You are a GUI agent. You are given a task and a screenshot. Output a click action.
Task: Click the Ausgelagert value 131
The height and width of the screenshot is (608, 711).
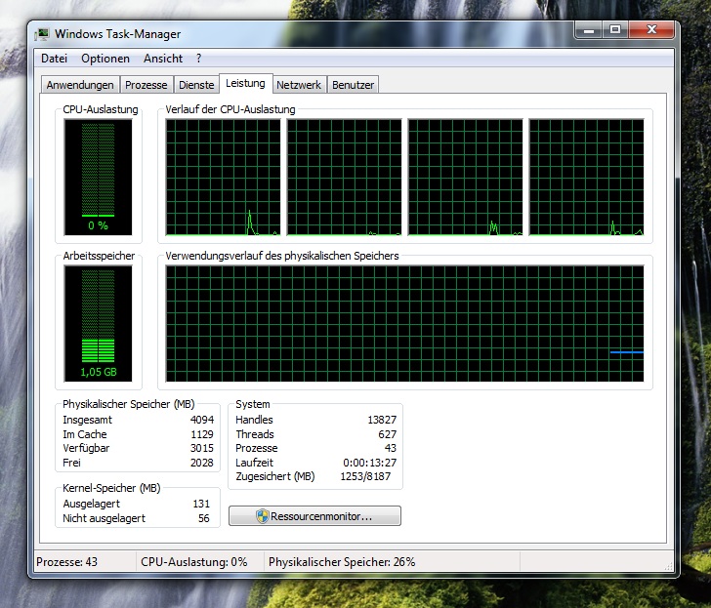(201, 504)
